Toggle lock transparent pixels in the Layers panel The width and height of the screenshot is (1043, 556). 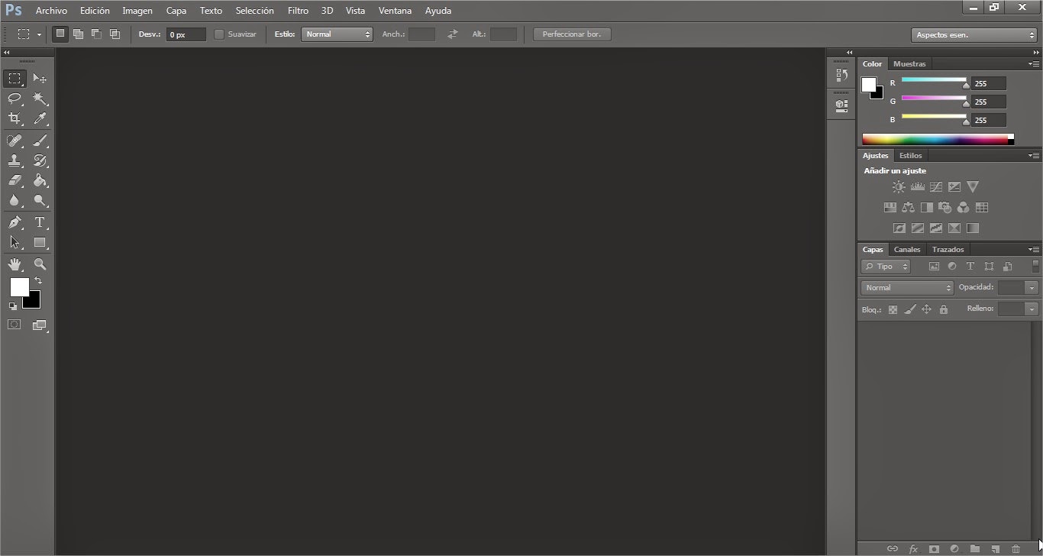893,309
